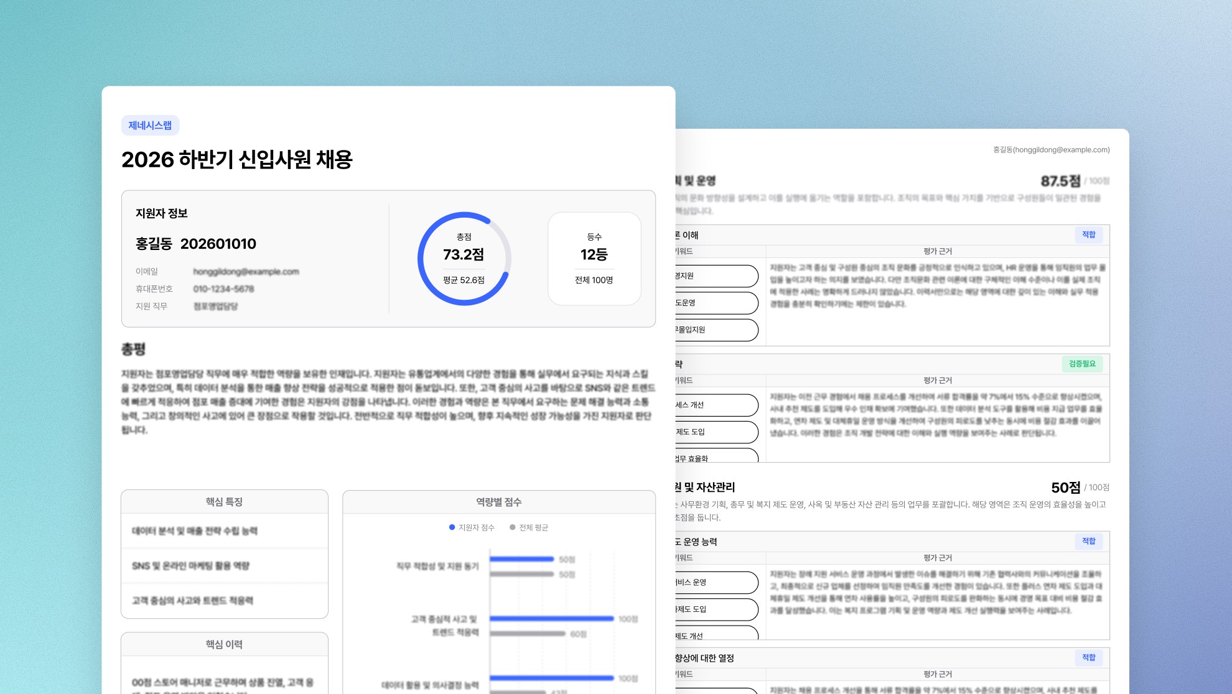Image resolution: width=1232 pixels, height=694 pixels.
Task: Select the 세스 개선 keyword pill
Action: coord(716,405)
